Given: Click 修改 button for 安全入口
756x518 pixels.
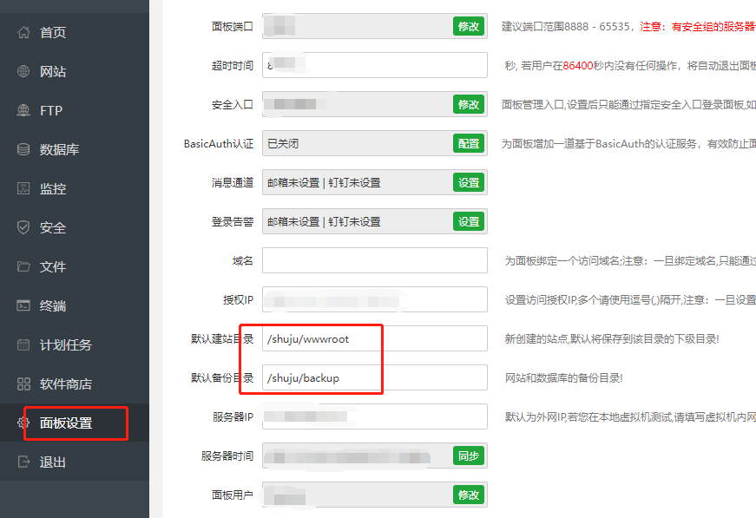Looking at the screenshot, I should 468,104.
